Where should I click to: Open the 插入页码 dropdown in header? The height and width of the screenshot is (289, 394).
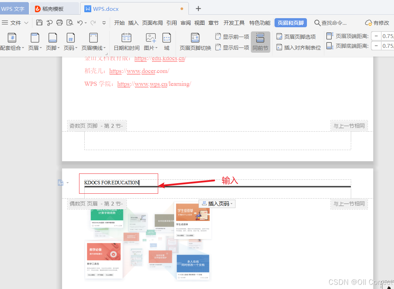coord(217,203)
